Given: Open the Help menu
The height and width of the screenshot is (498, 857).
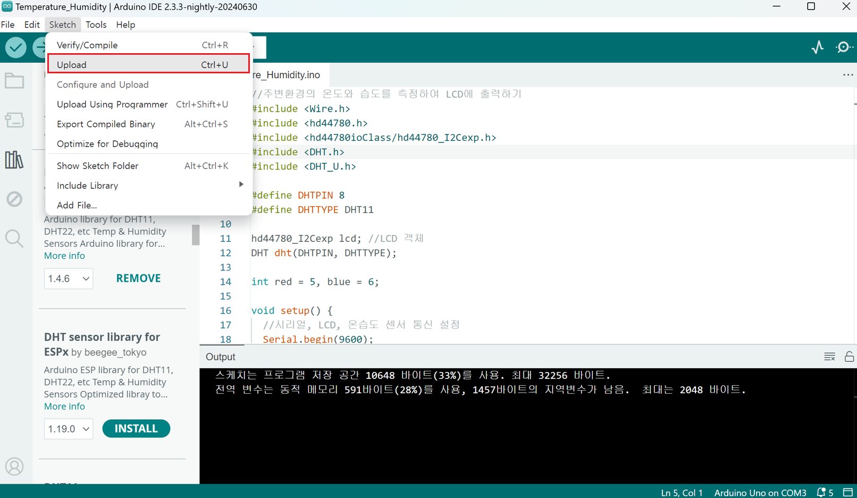Looking at the screenshot, I should (x=125, y=24).
